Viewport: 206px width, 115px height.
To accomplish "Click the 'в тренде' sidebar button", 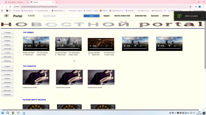I will [7, 33].
